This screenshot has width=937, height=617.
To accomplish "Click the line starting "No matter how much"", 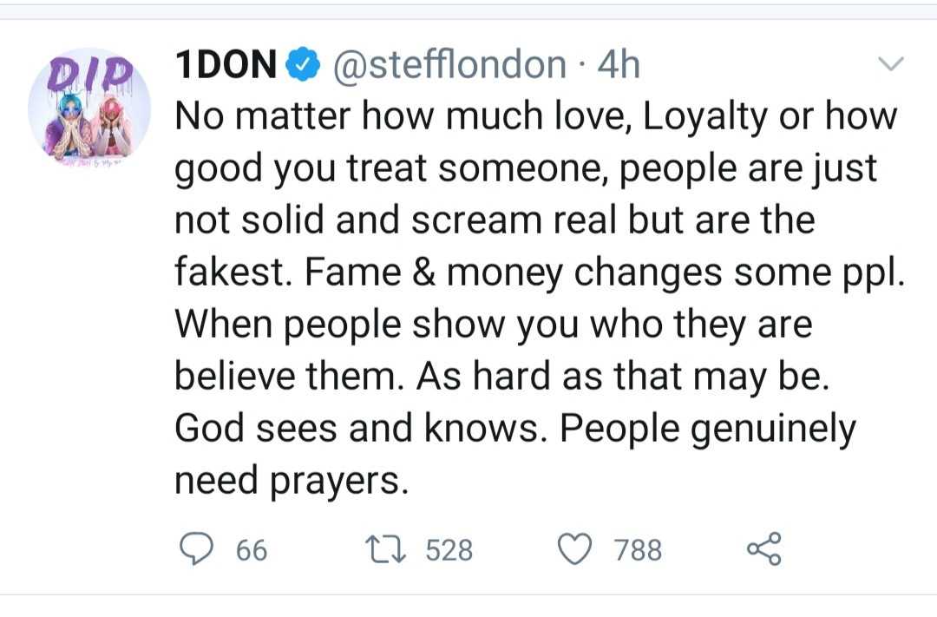I will (x=535, y=116).
